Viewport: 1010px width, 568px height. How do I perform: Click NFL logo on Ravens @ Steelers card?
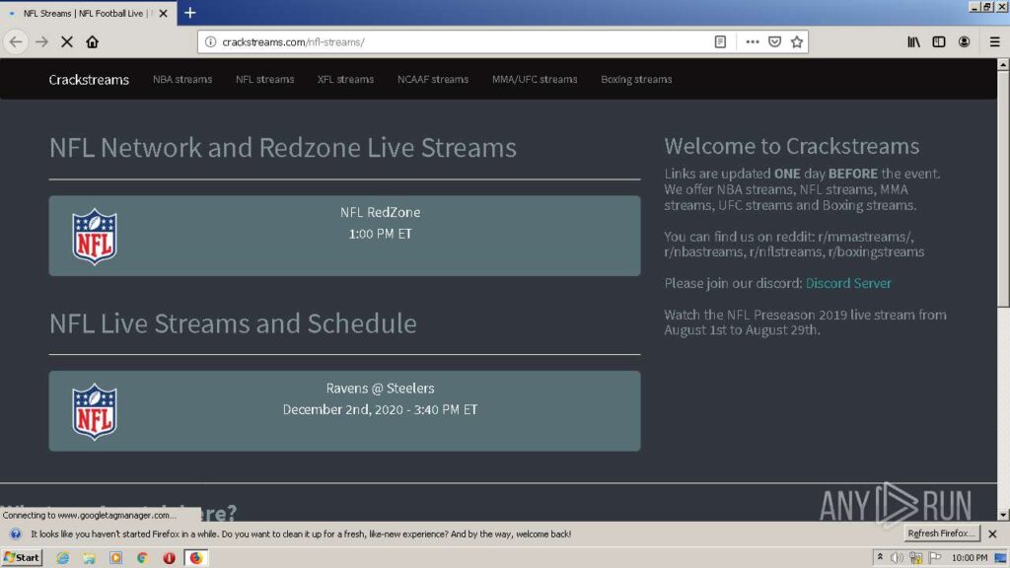tap(95, 412)
